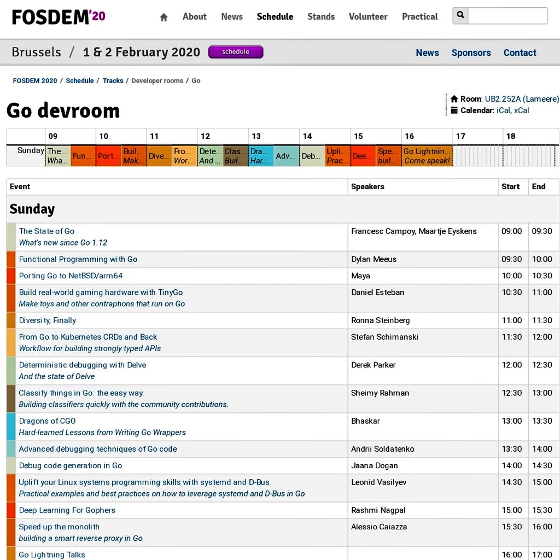
Task: Click speaker name 'Derek Parker'
Action: (373, 365)
